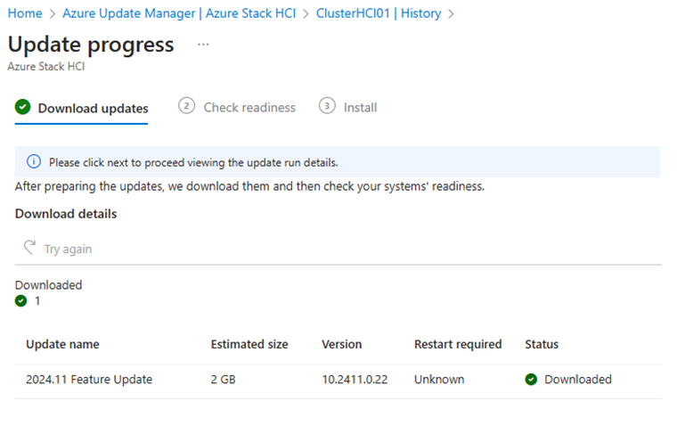Click the green check under Downloaded count

tap(20, 301)
